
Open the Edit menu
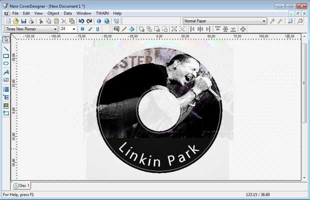[26, 13]
